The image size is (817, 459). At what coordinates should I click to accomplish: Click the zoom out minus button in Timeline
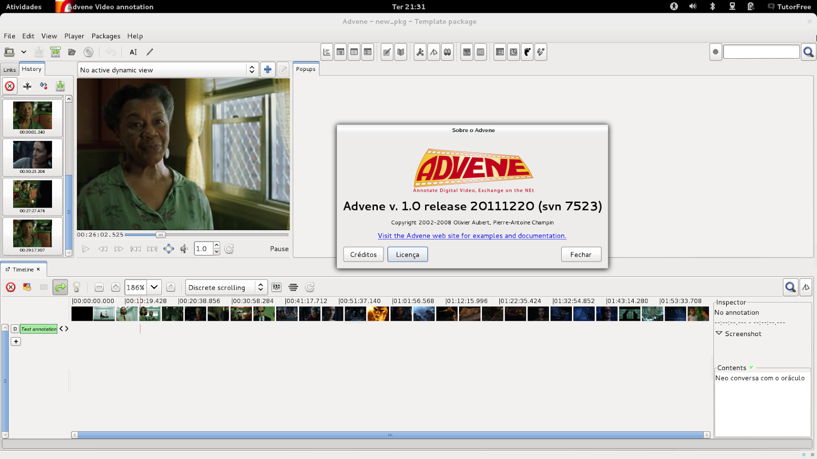(x=99, y=287)
